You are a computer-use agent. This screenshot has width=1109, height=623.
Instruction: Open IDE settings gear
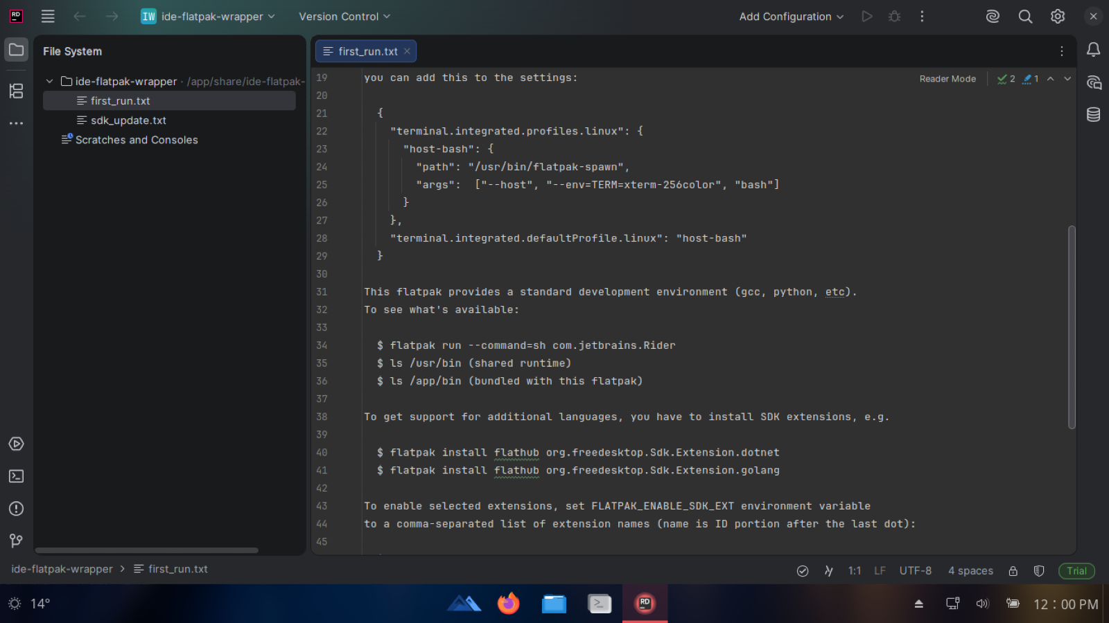click(x=1058, y=16)
